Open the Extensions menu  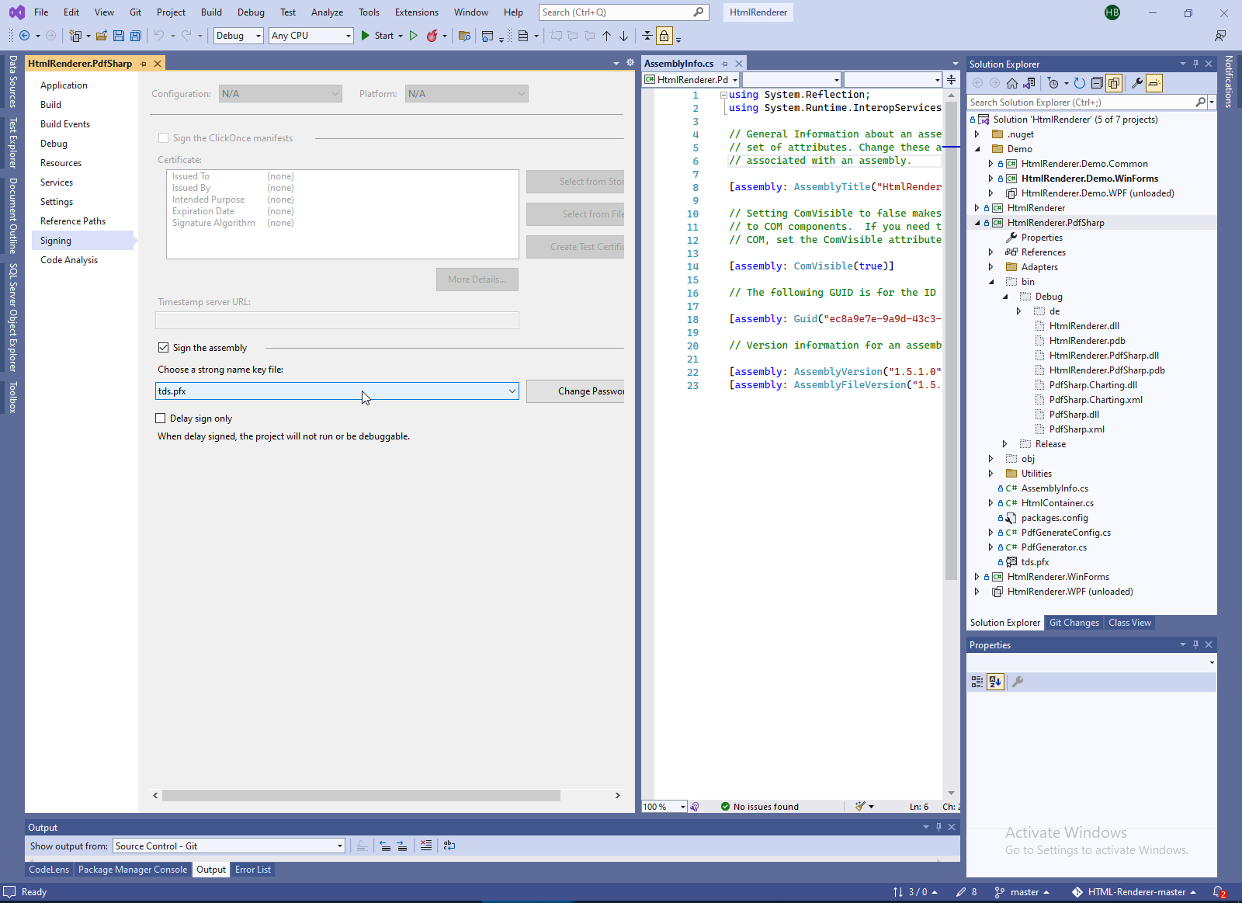pyautogui.click(x=416, y=12)
